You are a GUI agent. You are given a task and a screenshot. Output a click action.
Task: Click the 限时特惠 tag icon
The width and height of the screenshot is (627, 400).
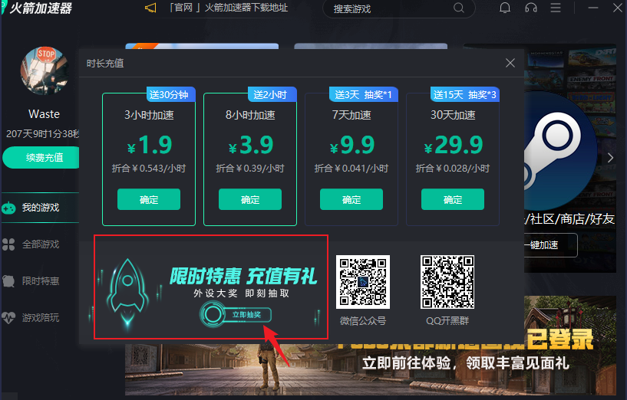click(8, 280)
